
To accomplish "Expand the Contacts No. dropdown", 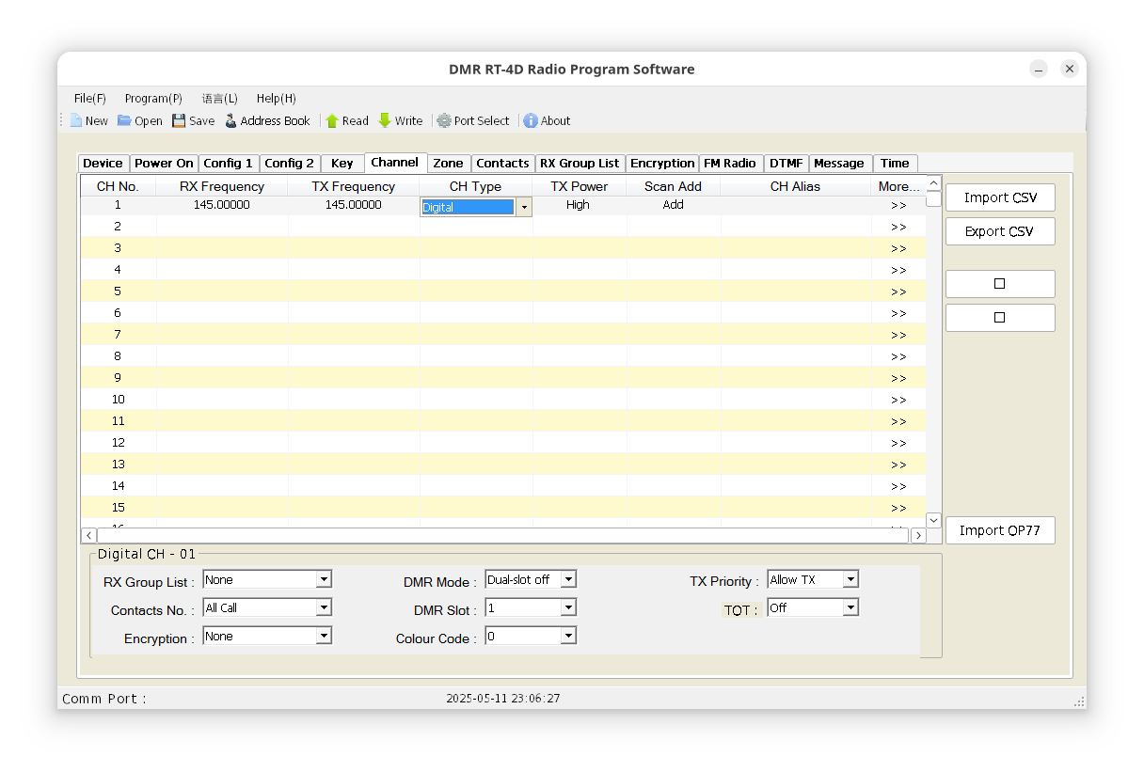I will click(324, 607).
